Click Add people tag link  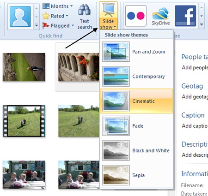click(x=195, y=67)
